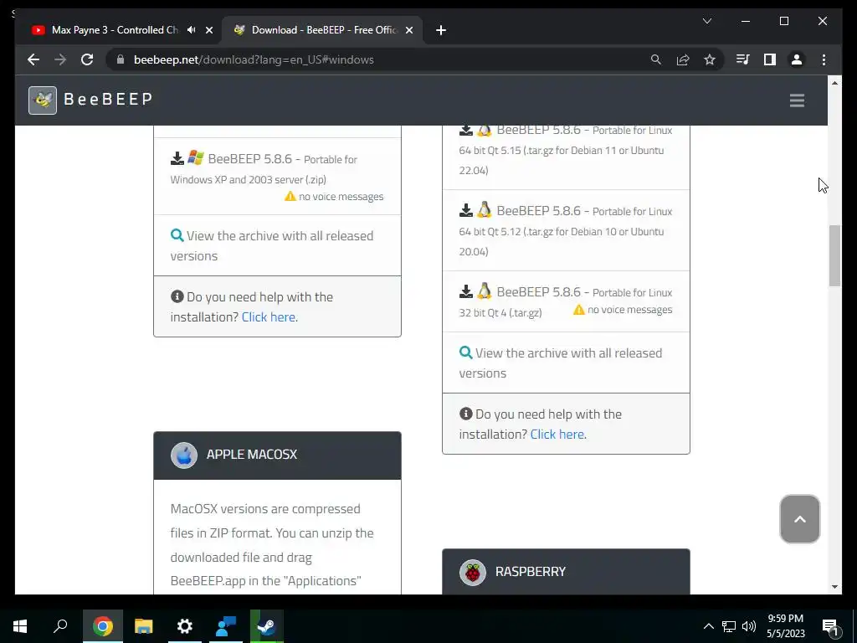Open the address bar zoom search icon
Viewport: 857px width, 643px height.
coord(656,59)
